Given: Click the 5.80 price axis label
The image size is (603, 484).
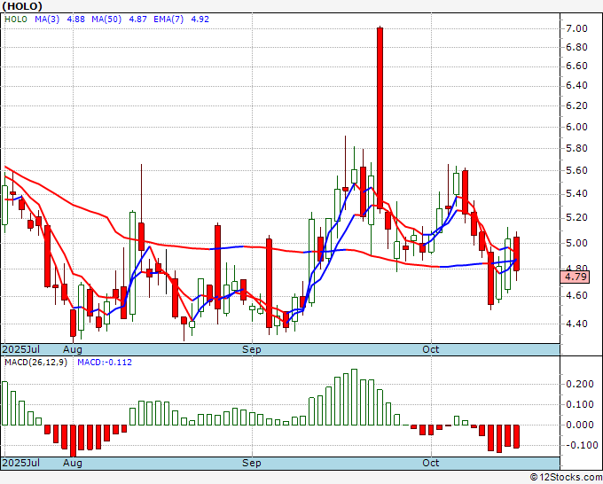Looking at the screenshot, I should (x=576, y=148).
